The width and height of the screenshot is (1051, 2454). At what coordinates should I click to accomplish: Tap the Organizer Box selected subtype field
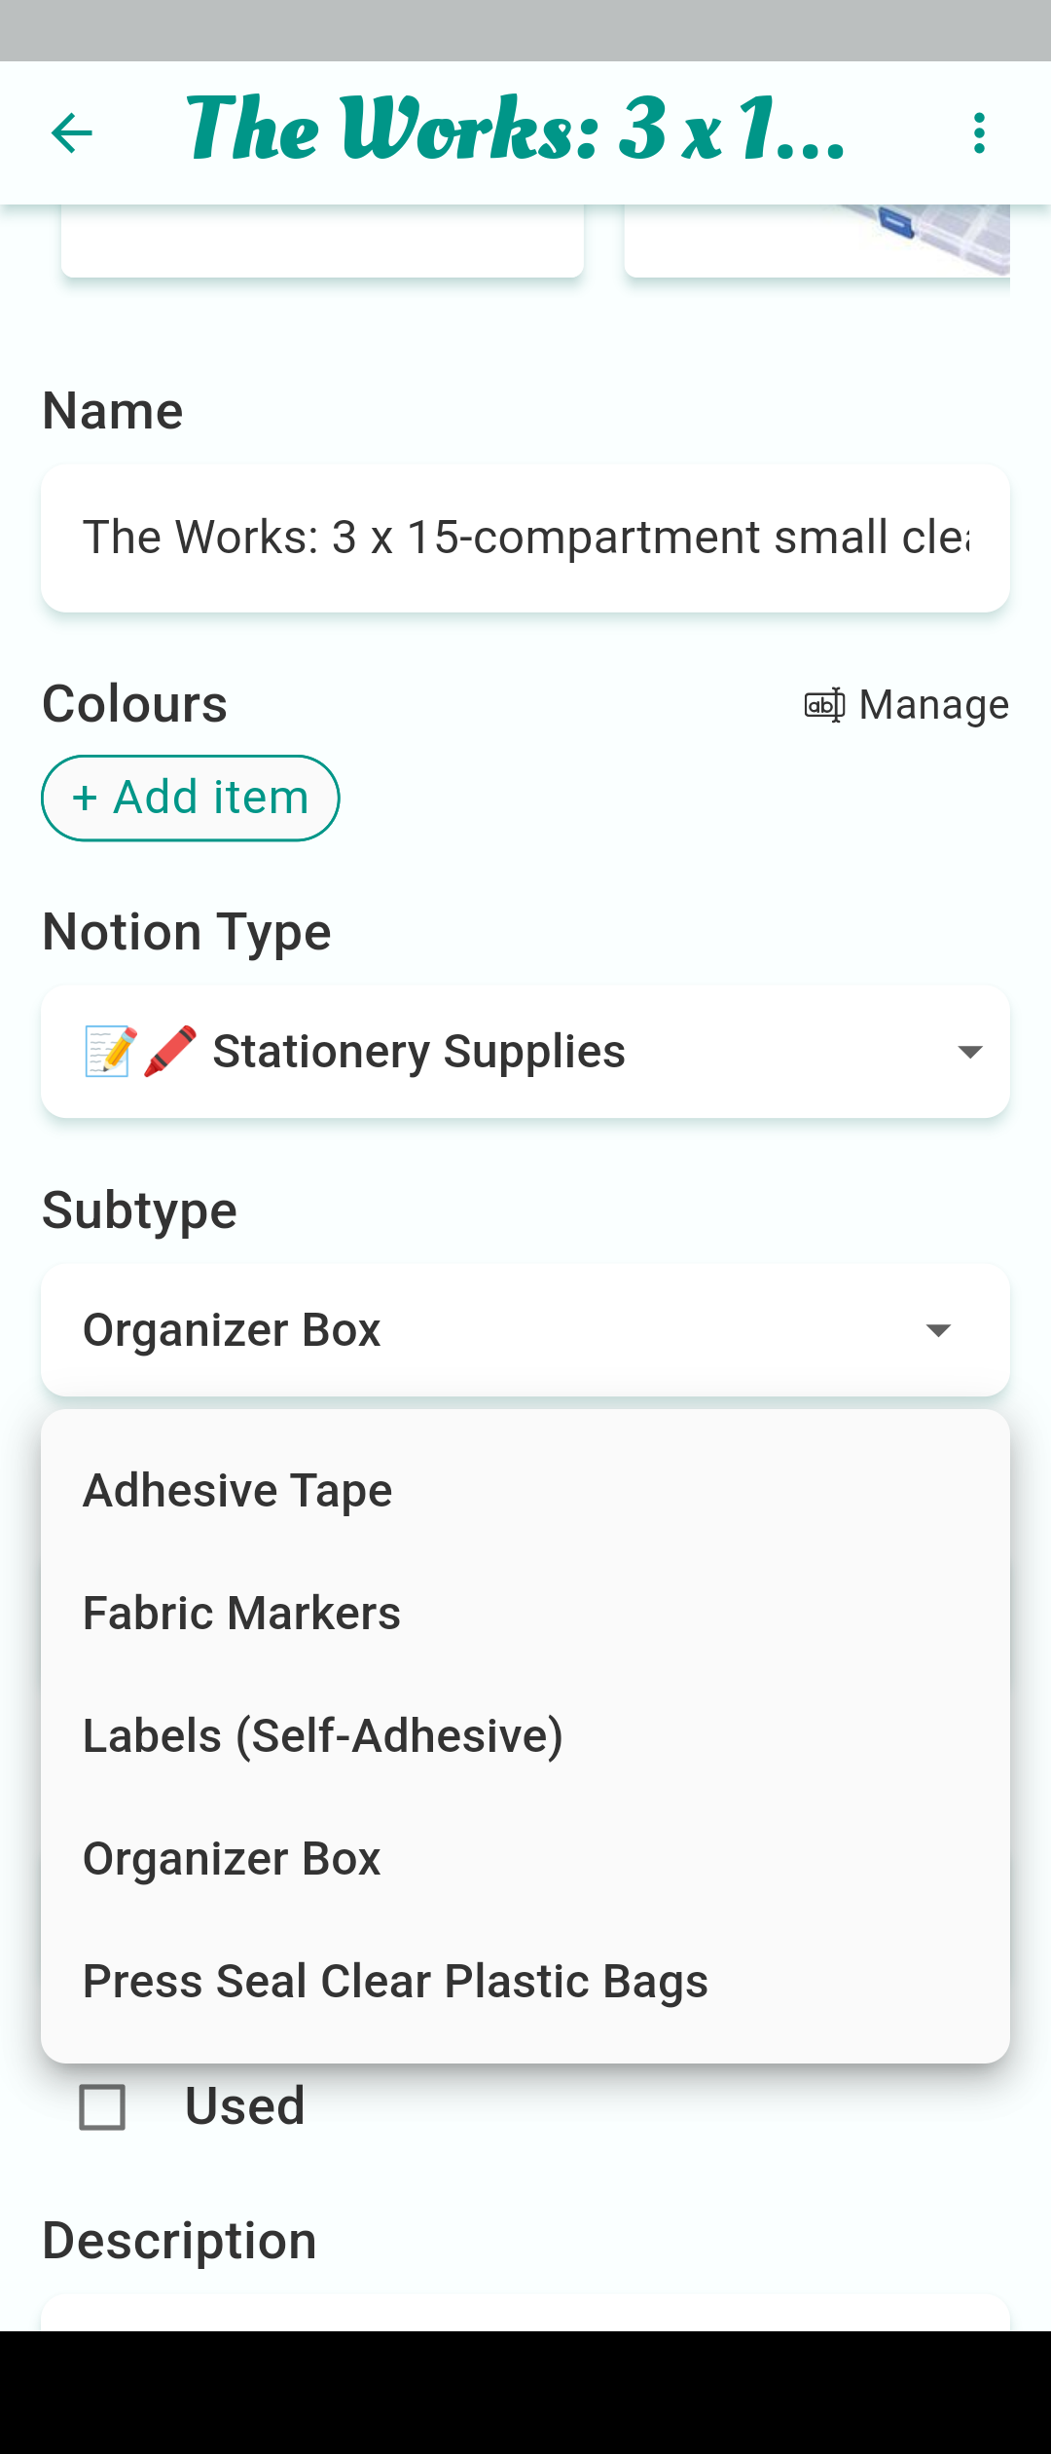pyautogui.click(x=487, y=1330)
